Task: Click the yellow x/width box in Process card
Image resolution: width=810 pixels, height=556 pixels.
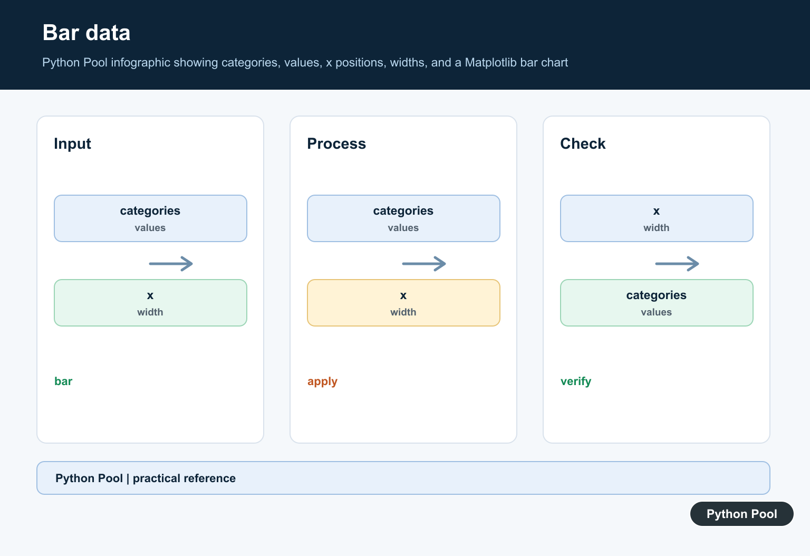Action: (x=403, y=303)
